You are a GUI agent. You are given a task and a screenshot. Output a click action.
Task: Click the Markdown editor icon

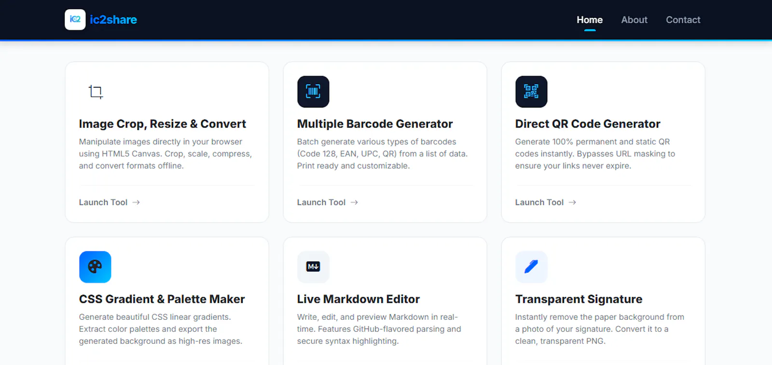313,267
